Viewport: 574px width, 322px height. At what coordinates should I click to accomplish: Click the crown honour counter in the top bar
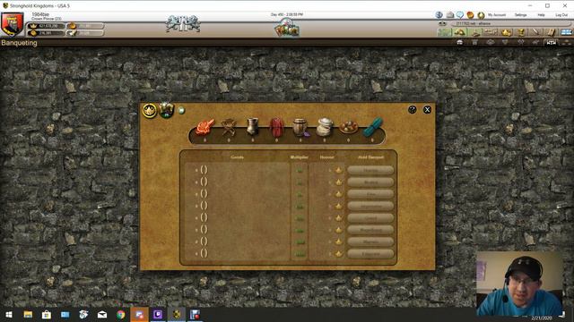[x=46, y=26]
